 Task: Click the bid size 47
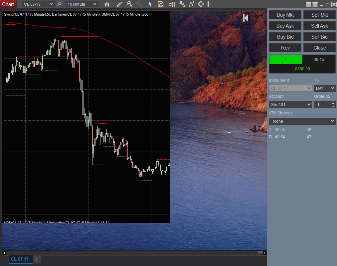tap(309, 137)
